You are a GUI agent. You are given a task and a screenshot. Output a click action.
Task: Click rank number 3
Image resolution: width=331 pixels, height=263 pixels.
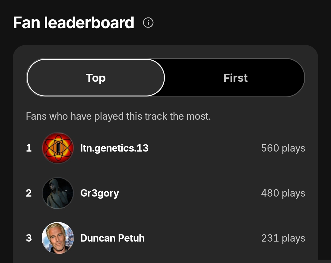[29, 238]
